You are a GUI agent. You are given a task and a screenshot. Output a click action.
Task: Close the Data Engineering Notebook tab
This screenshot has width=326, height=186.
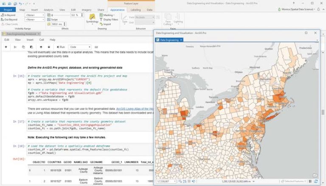39,34
